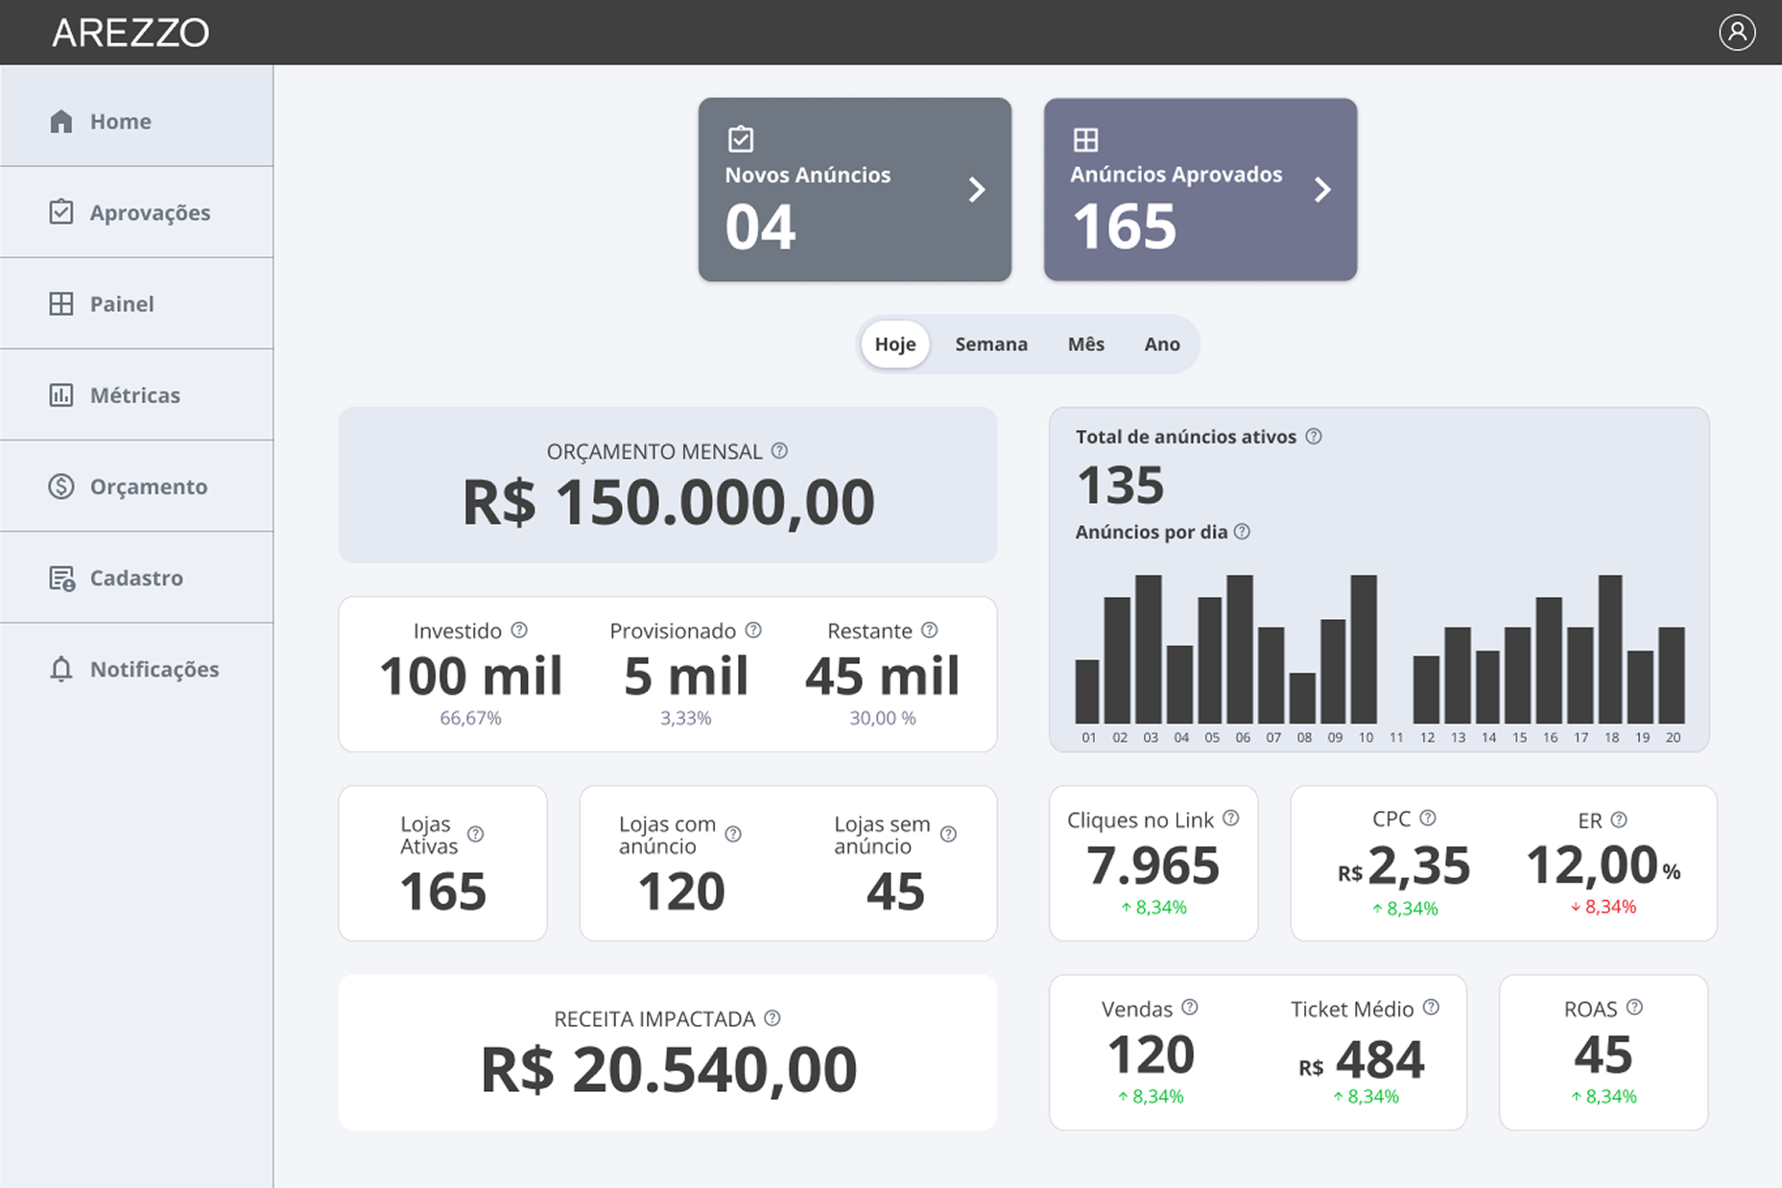Image resolution: width=1782 pixels, height=1188 pixels.
Task: Click the Métricas chart icon
Action: point(61,394)
